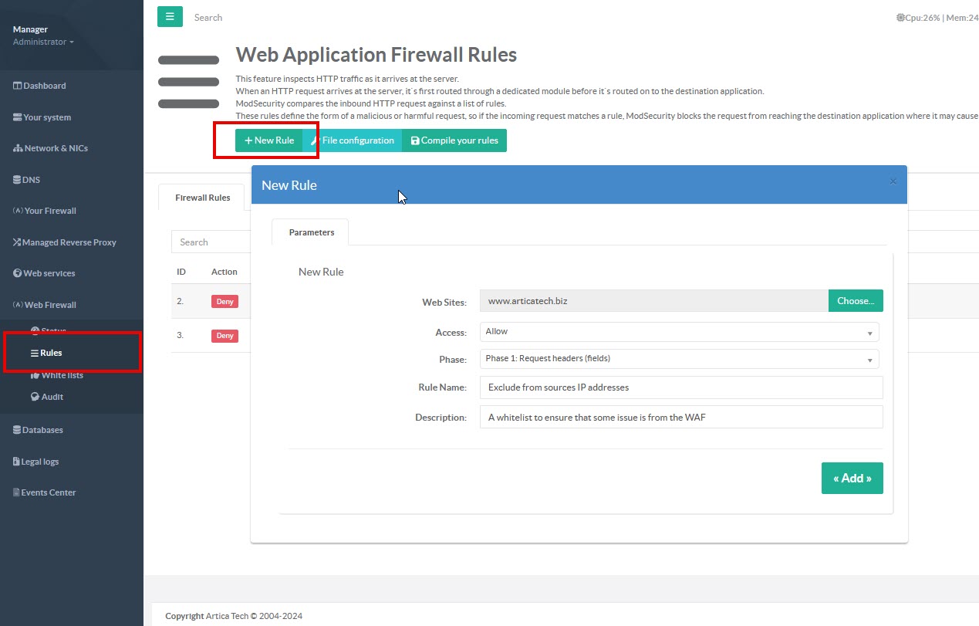
Task: Expand the Phase dropdown selector
Action: pyautogui.click(x=679, y=359)
